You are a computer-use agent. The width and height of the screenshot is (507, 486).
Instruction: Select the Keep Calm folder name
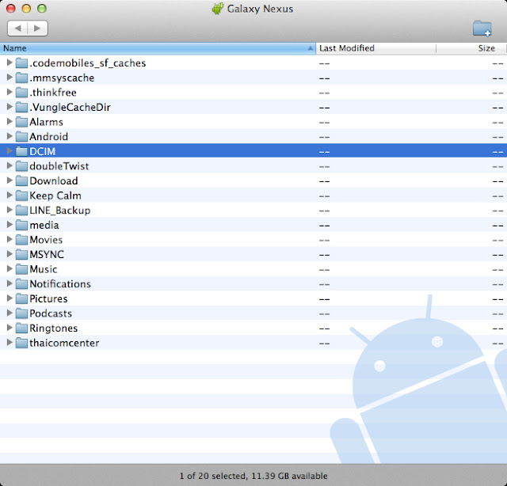pyautogui.click(x=55, y=196)
